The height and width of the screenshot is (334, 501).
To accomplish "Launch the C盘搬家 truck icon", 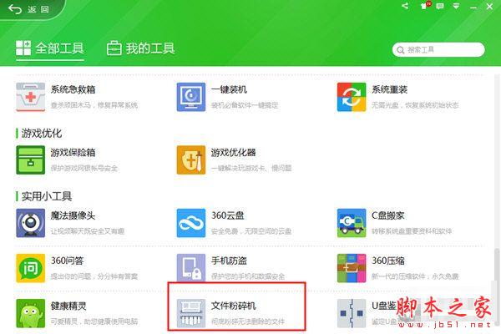I will click(x=352, y=223).
